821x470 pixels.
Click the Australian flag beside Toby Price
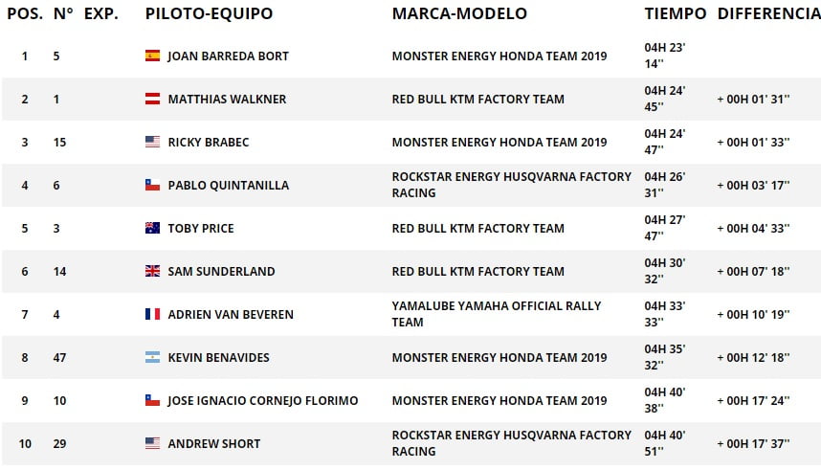coord(152,228)
